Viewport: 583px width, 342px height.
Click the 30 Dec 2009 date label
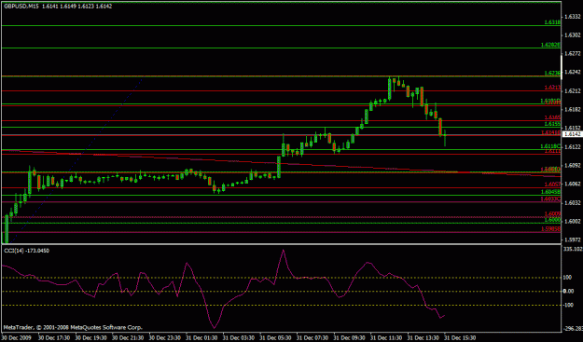point(17,338)
